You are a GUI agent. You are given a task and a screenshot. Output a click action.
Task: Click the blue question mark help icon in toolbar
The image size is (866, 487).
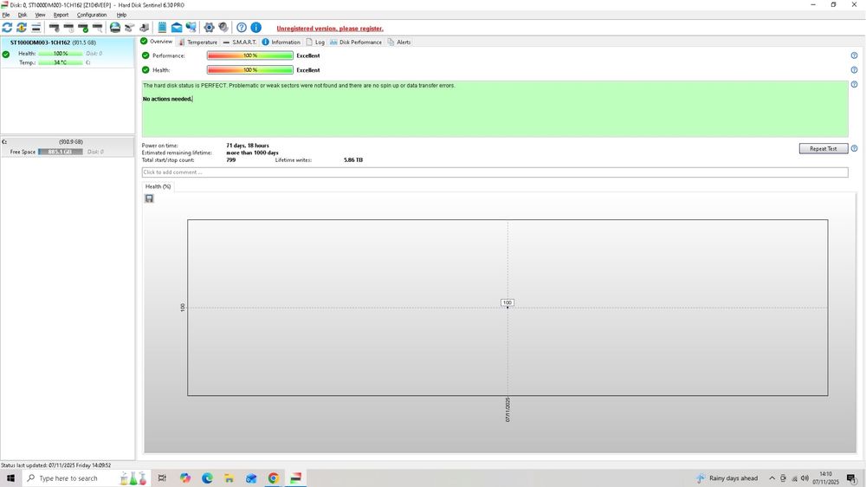tap(242, 27)
